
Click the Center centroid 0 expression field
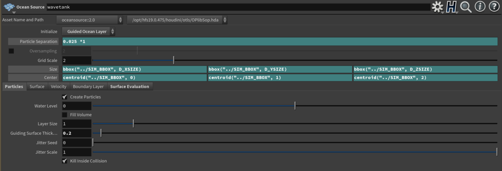134,78
